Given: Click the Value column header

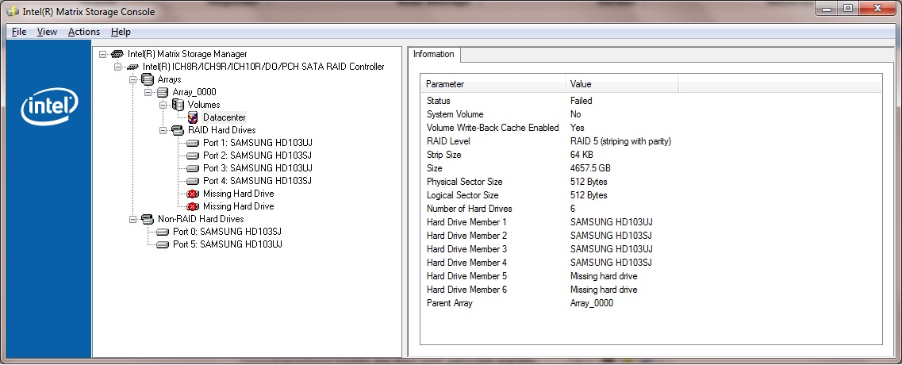Looking at the screenshot, I should 622,84.
